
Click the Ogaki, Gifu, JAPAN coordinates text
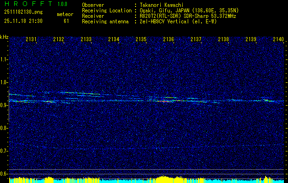point(189,11)
